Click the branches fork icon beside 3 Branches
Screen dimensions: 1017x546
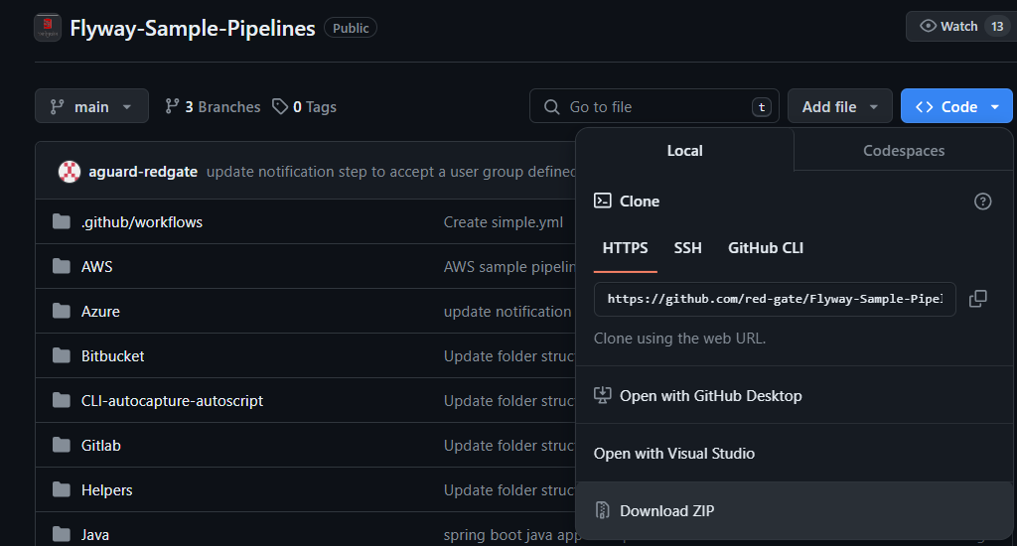tap(172, 106)
